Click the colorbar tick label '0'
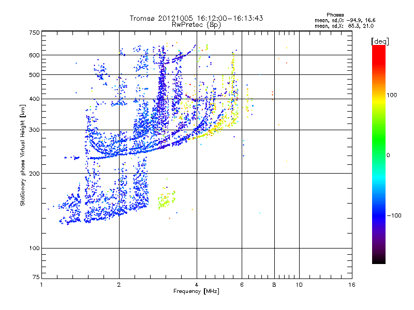Viewport: 414px width, 310px height. click(388, 155)
